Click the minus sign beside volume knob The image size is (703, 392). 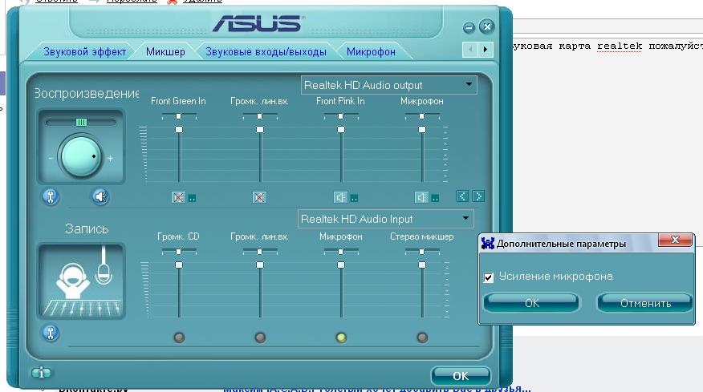point(51,158)
